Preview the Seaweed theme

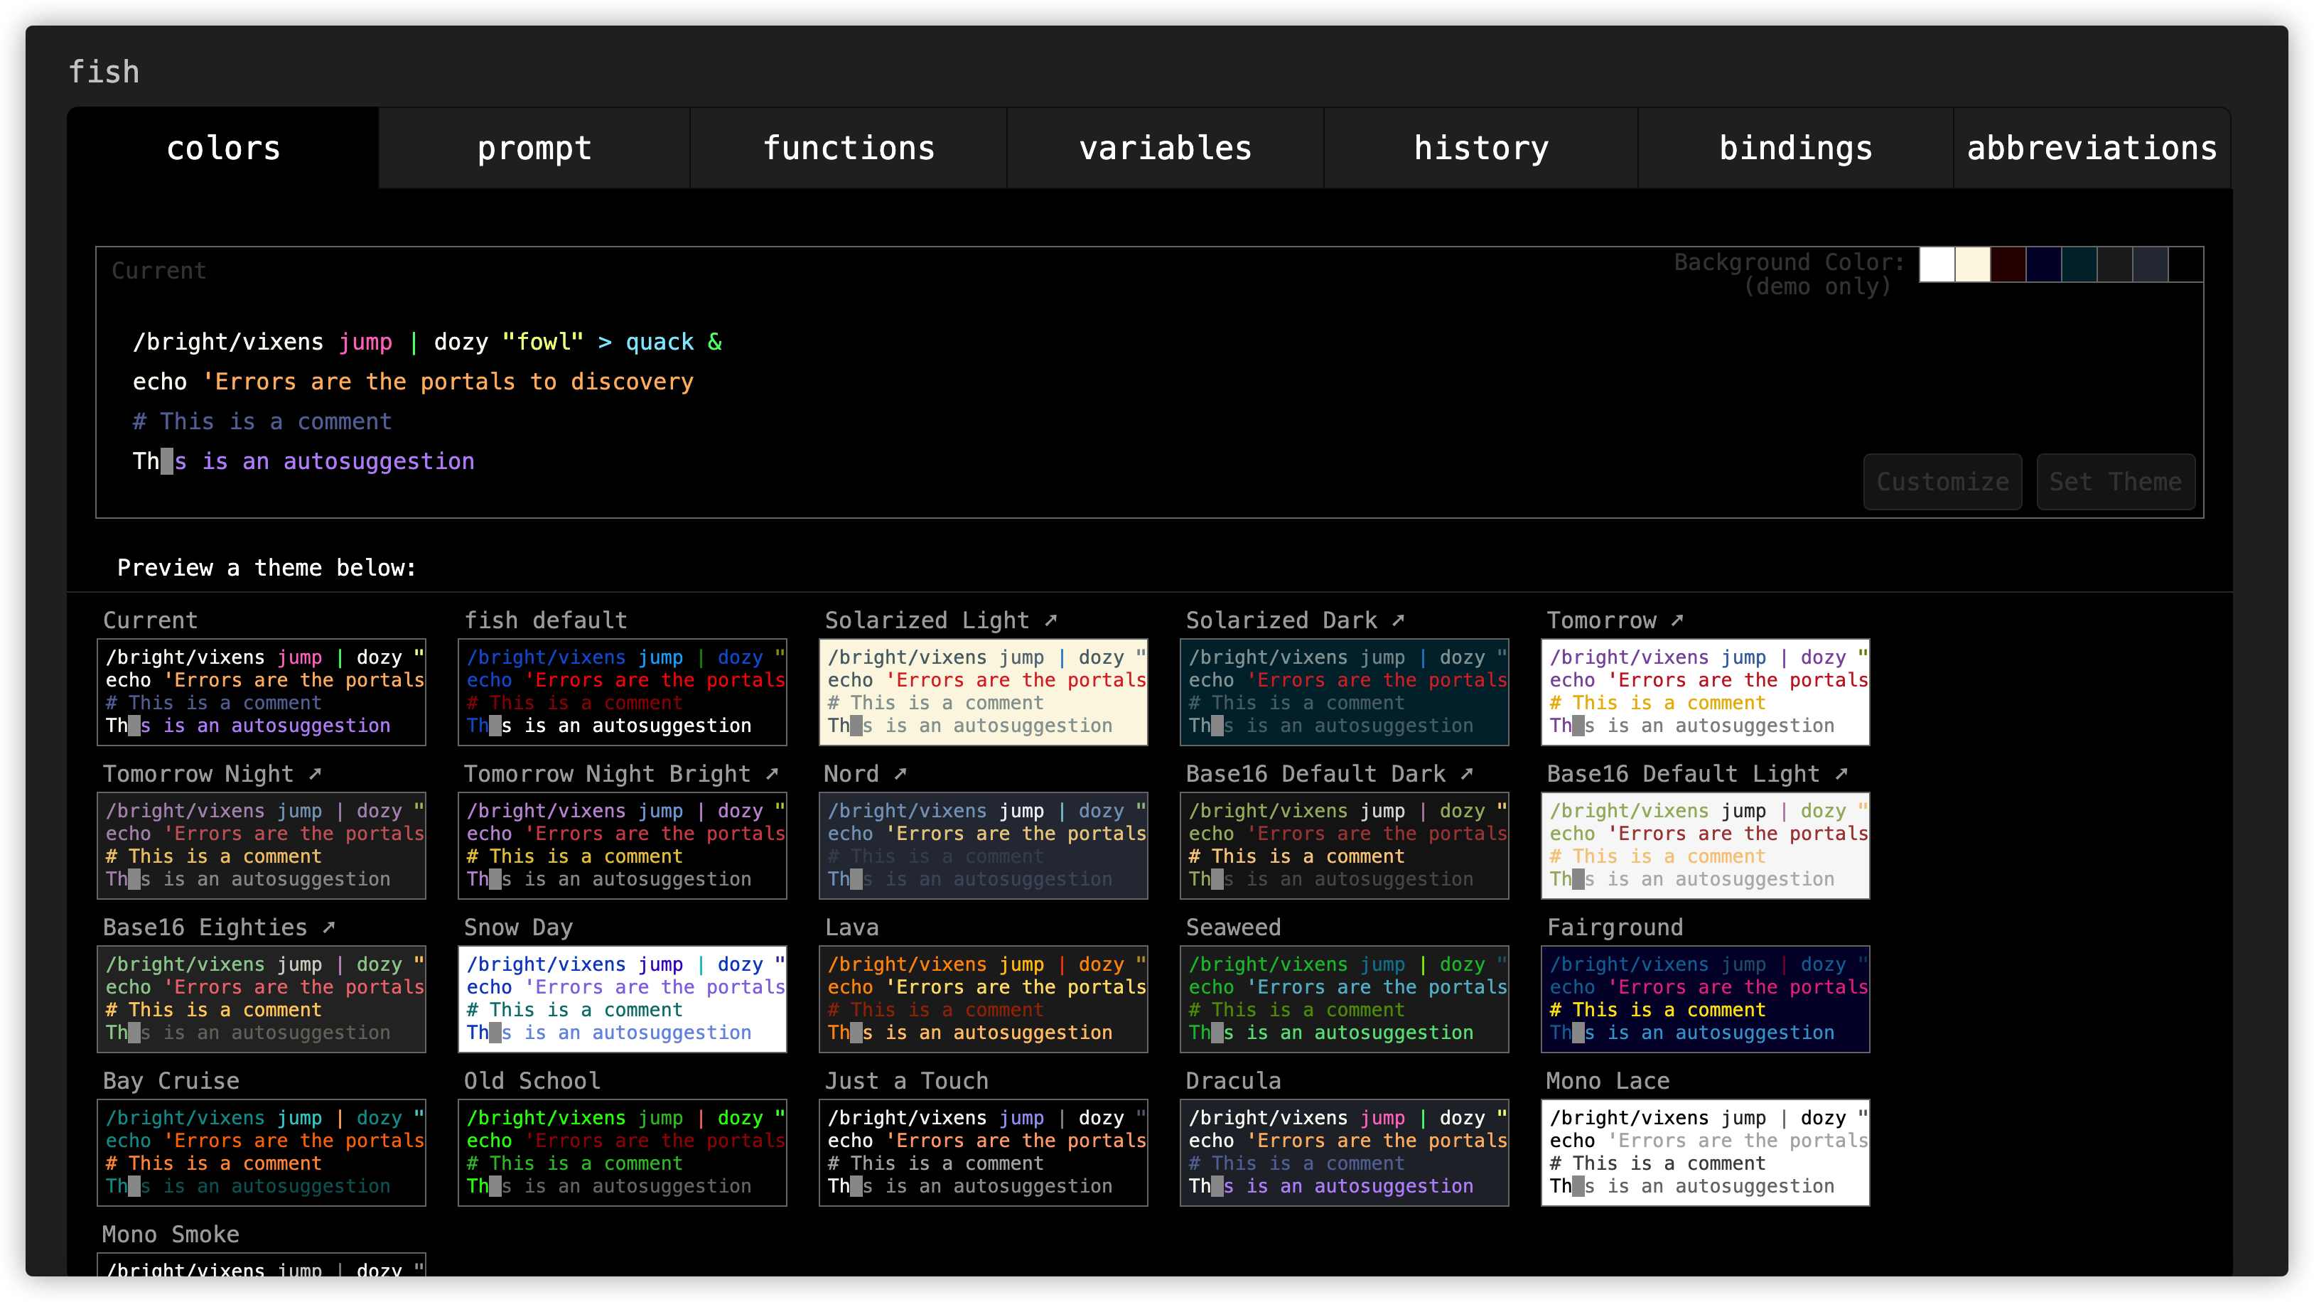pos(1345,999)
